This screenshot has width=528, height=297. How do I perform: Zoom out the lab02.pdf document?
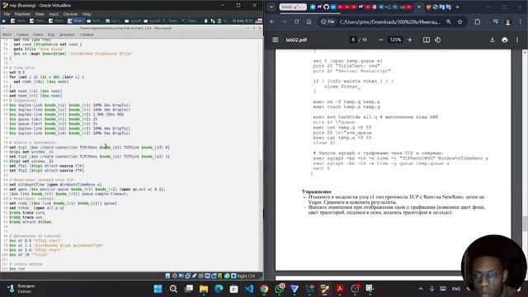(380, 40)
